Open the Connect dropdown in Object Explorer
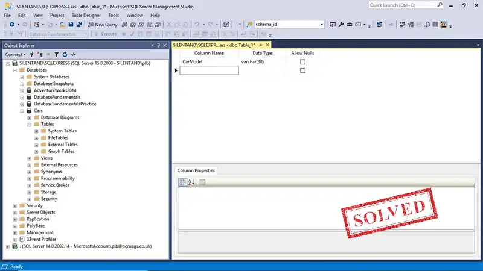 coord(16,54)
